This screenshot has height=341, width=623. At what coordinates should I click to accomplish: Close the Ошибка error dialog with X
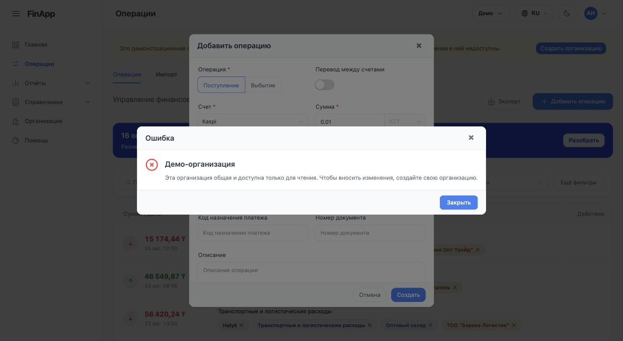tap(471, 138)
